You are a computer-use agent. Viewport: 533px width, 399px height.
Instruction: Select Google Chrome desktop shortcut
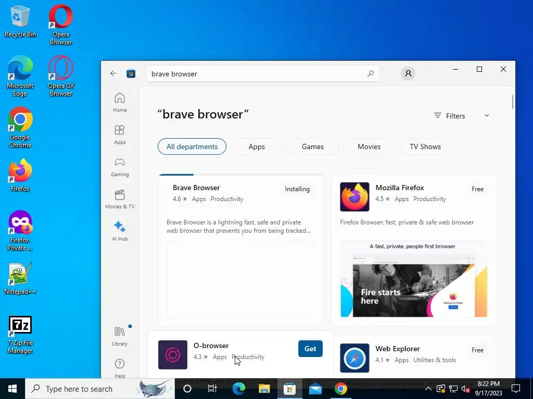coord(20,128)
